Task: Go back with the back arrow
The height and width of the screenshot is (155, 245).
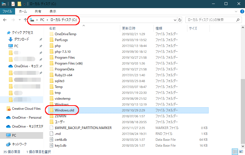Action: 5,20
